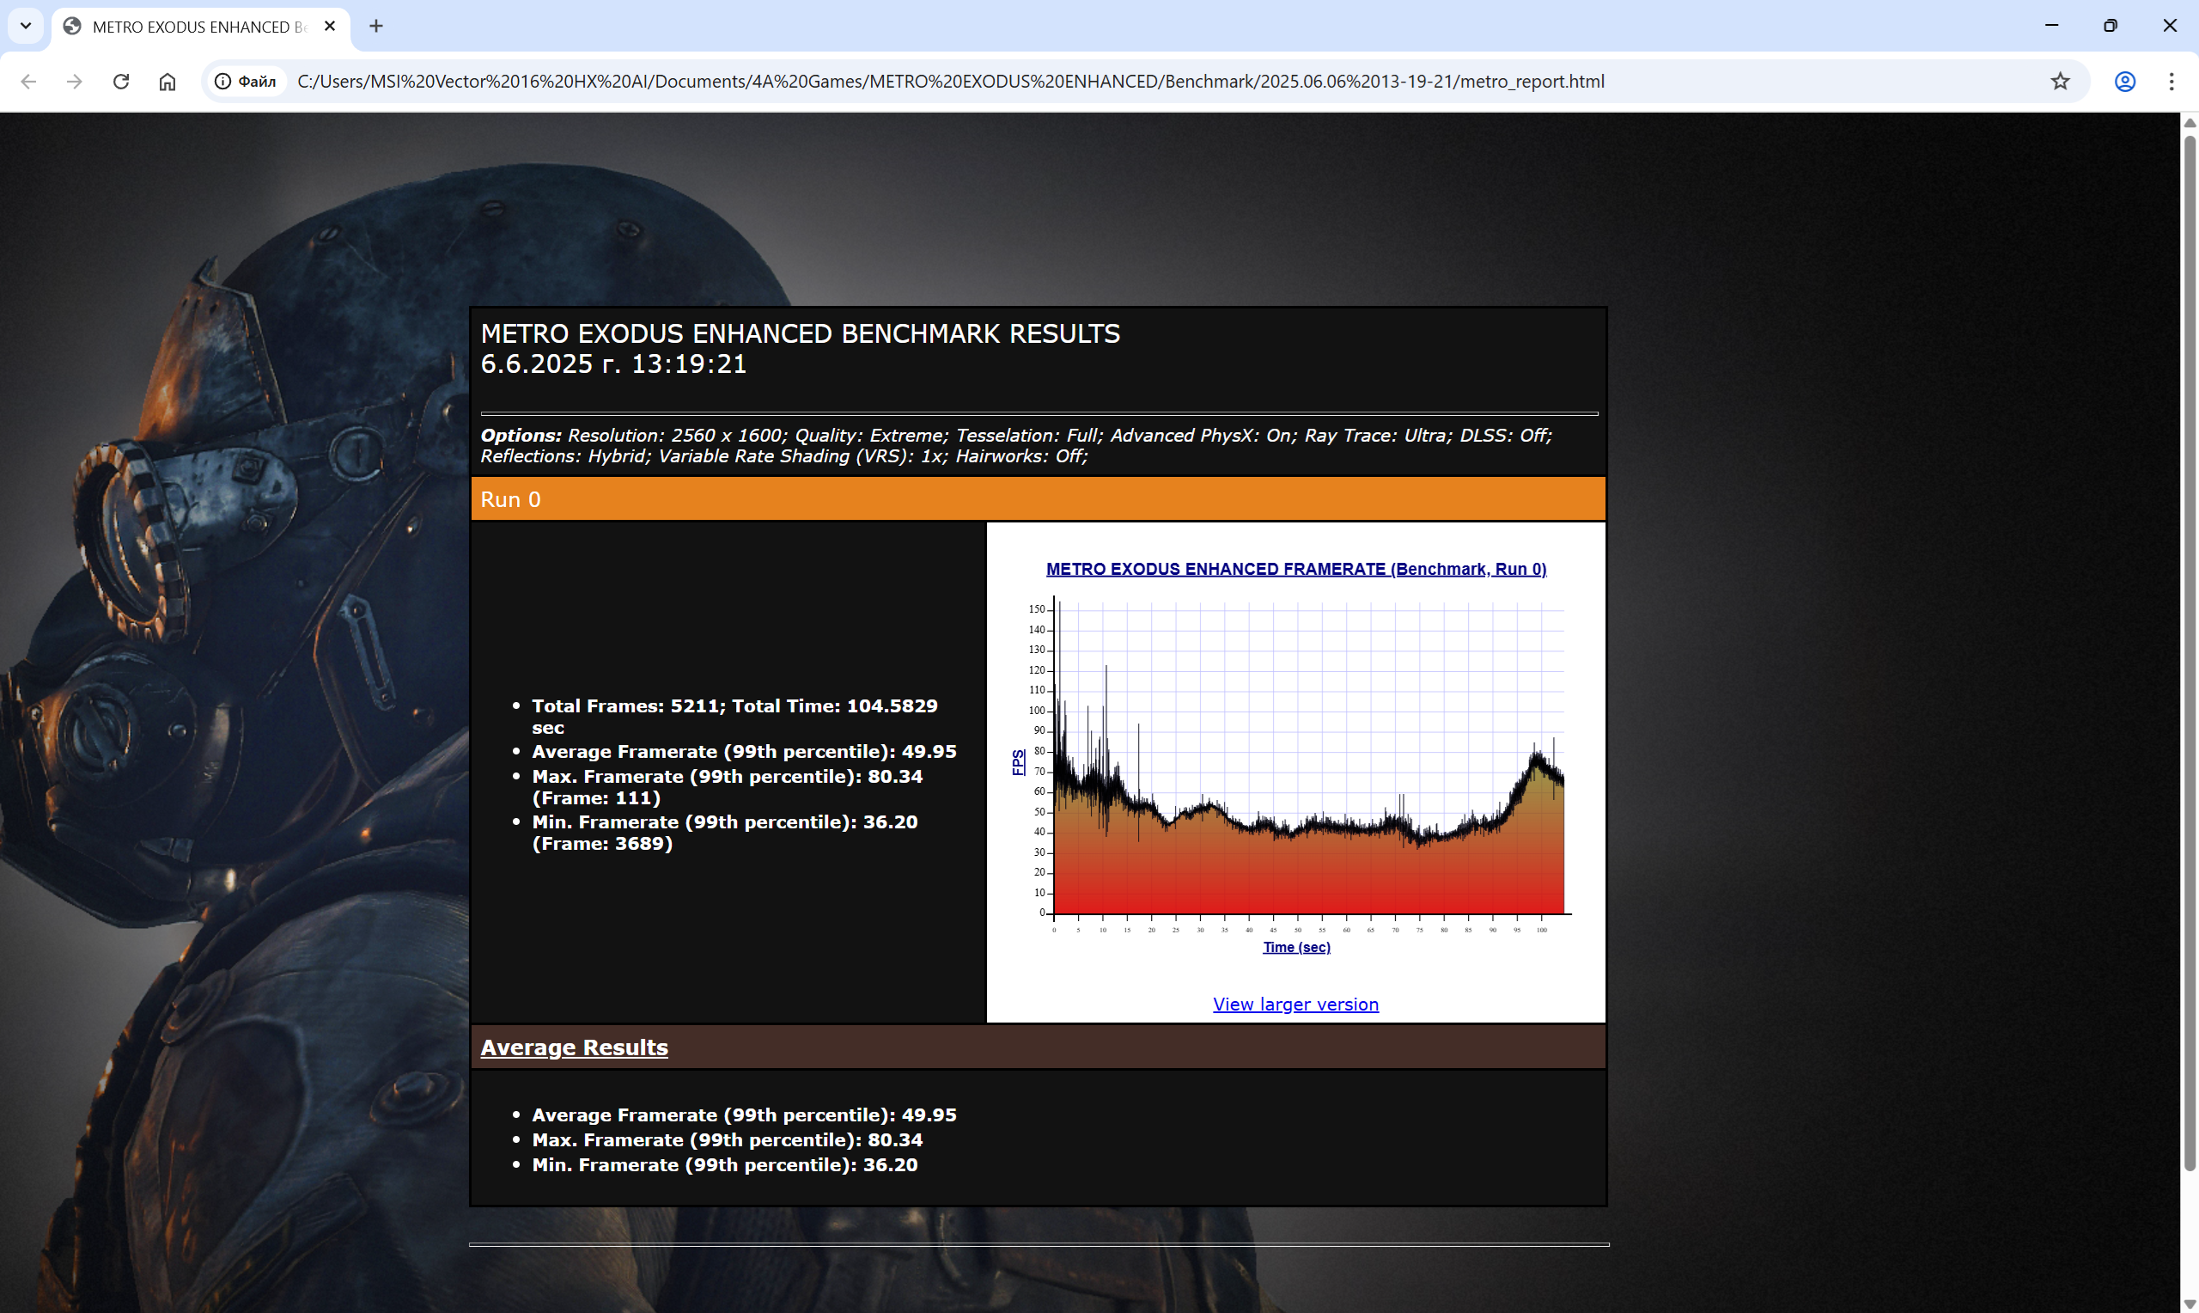Click Average Results Average Framerate 49.95 entry
This screenshot has width=2199, height=1313.
[x=744, y=1115]
